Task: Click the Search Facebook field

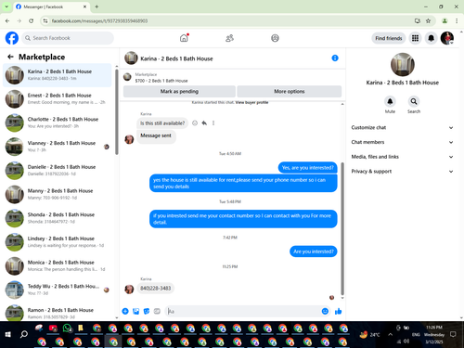Action: [x=68, y=38]
